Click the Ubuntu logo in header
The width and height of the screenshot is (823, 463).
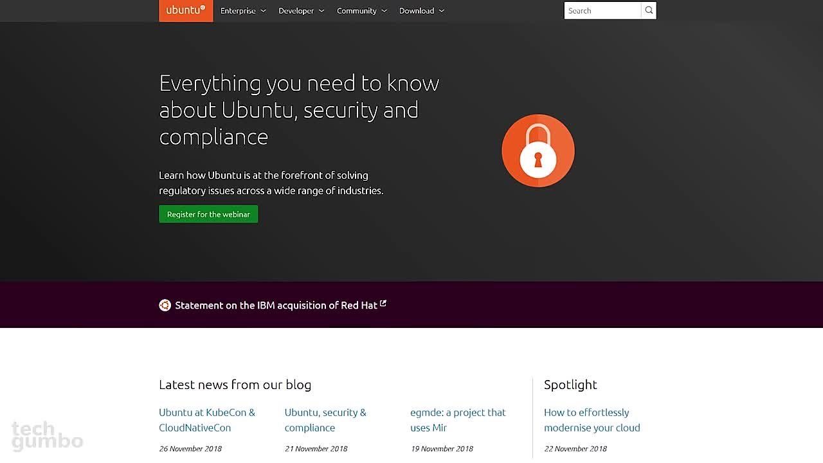click(186, 10)
